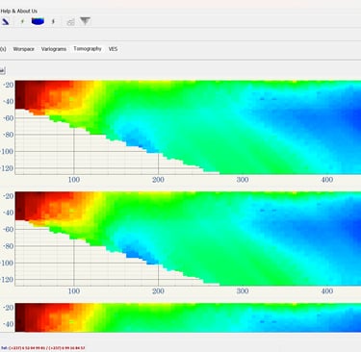
Task: Switch to the Variograms tab
Action: (x=54, y=49)
